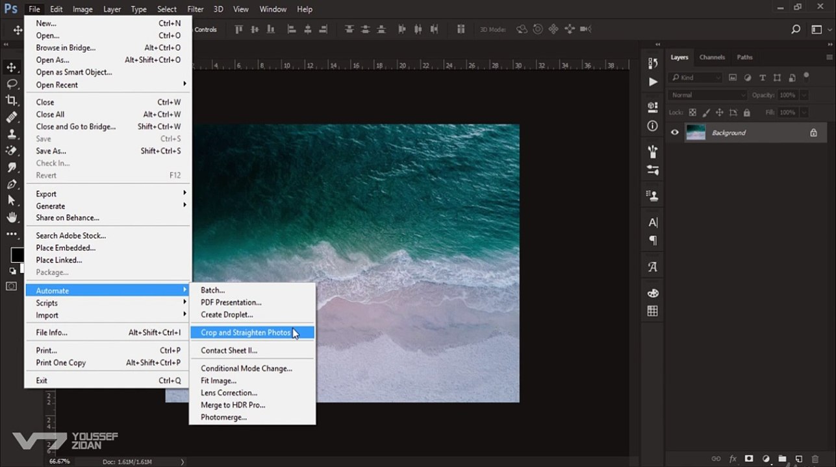The image size is (836, 467).
Task: Click the Background layer thumbnail
Action: point(696,132)
